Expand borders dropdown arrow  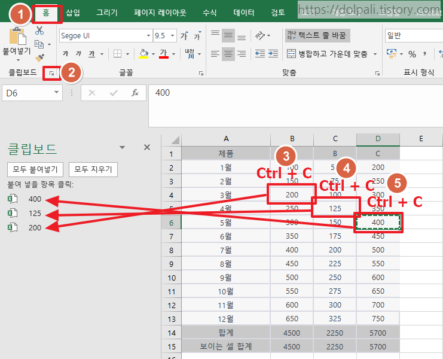click(127, 54)
